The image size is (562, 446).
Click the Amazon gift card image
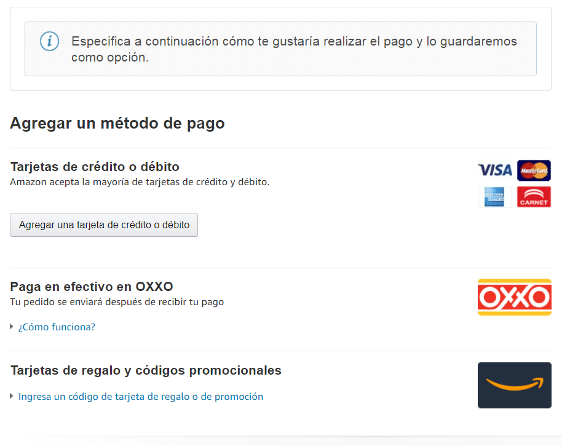[x=514, y=385]
